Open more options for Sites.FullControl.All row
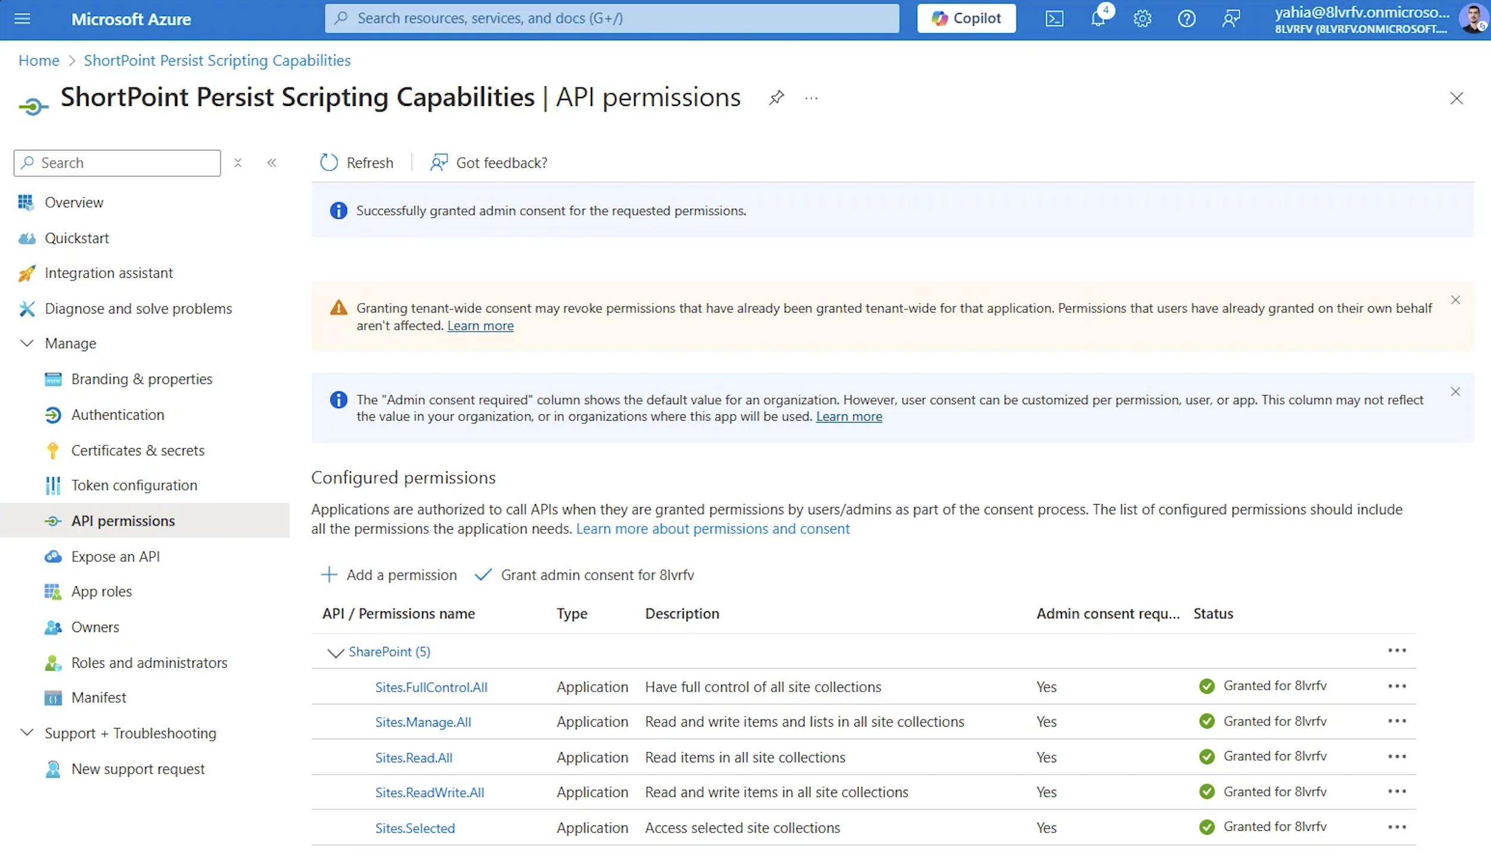 (1396, 686)
